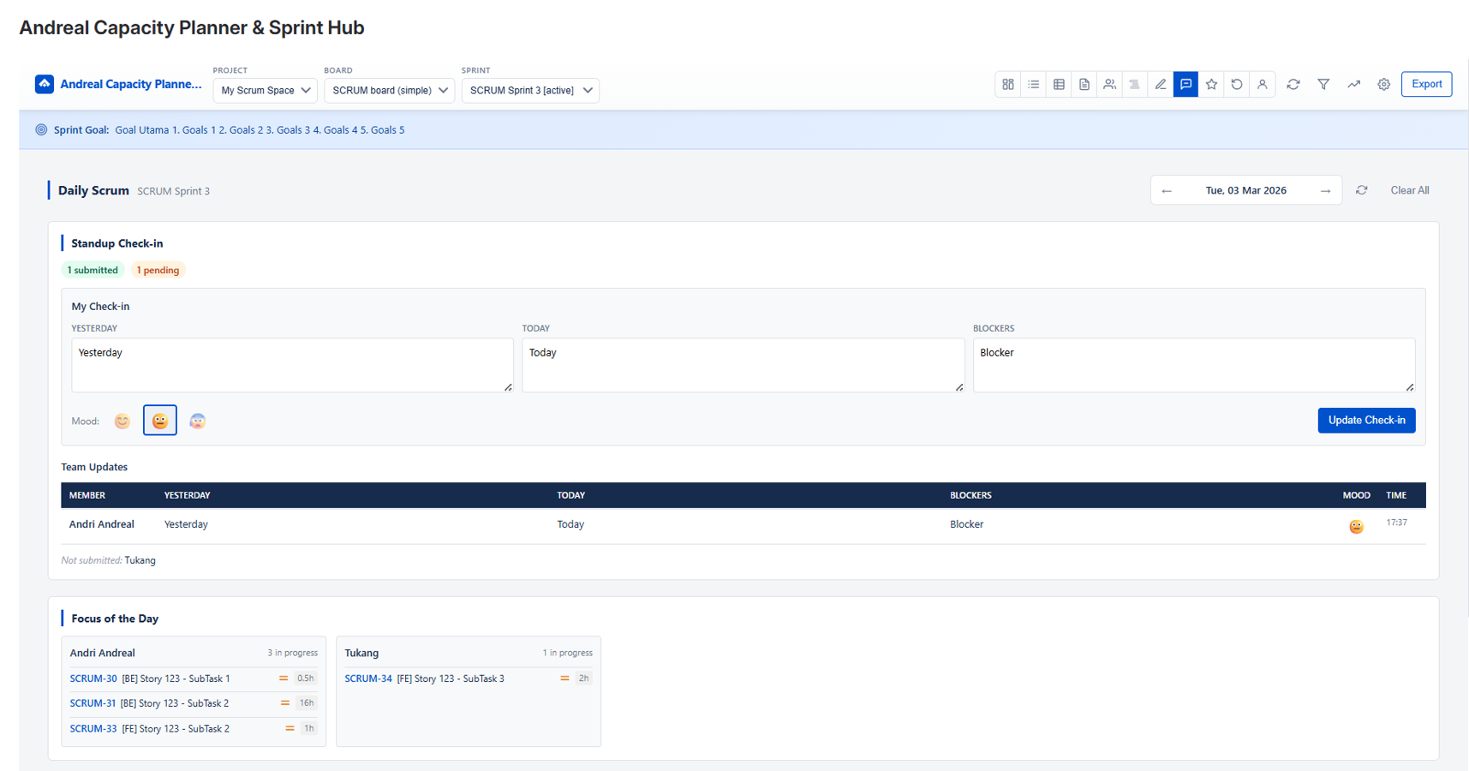Select the happy mood emoji
The width and height of the screenshot is (1469, 771).
(x=122, y=421)
